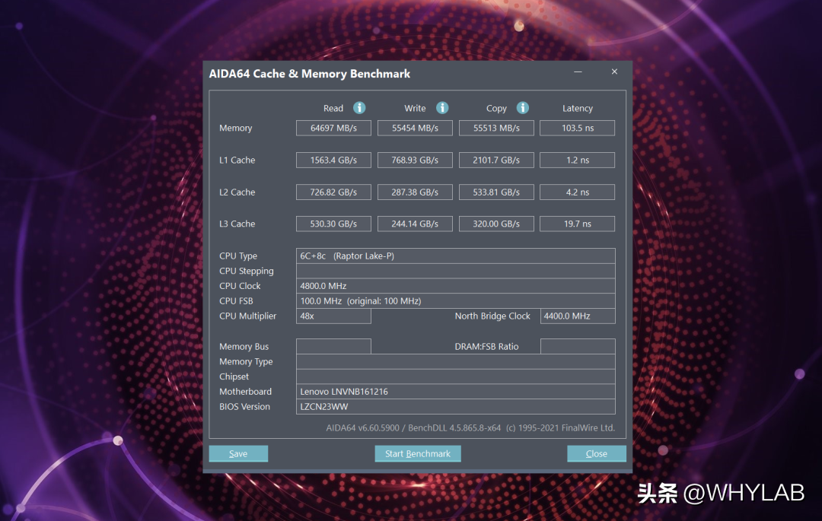Select the L2 Cache Latency value 4.2 ns
Viewport: 822px width, 521px height.
pyautogui.click(x=577, y=192)
